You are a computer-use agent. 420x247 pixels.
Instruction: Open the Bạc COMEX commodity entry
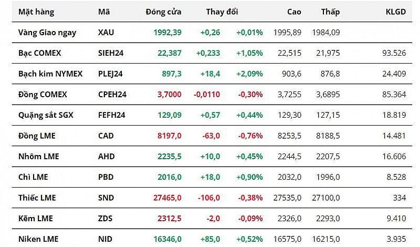[x=39, y=53]
